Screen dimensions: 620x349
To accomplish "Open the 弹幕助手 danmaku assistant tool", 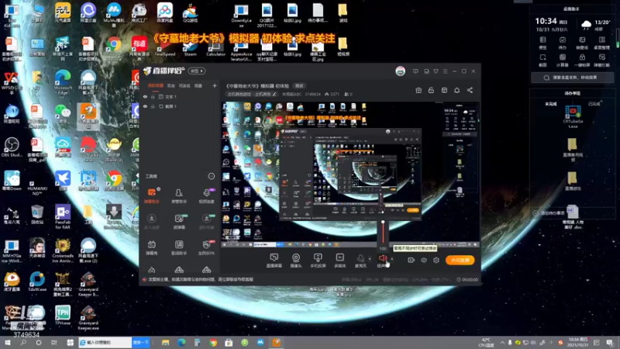I will click(152, 196).
